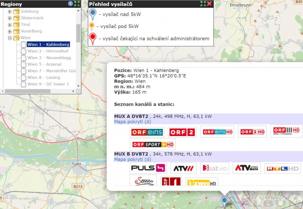Click document icon beside Wien 2 - Himmelhof

tap(24, 51)
